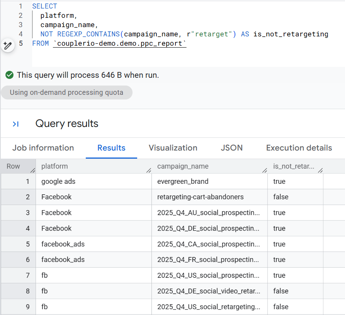Click the "This query will process 646 B" message
The width and height of the screenshot is (345, 315).
[x=88, y=75]
